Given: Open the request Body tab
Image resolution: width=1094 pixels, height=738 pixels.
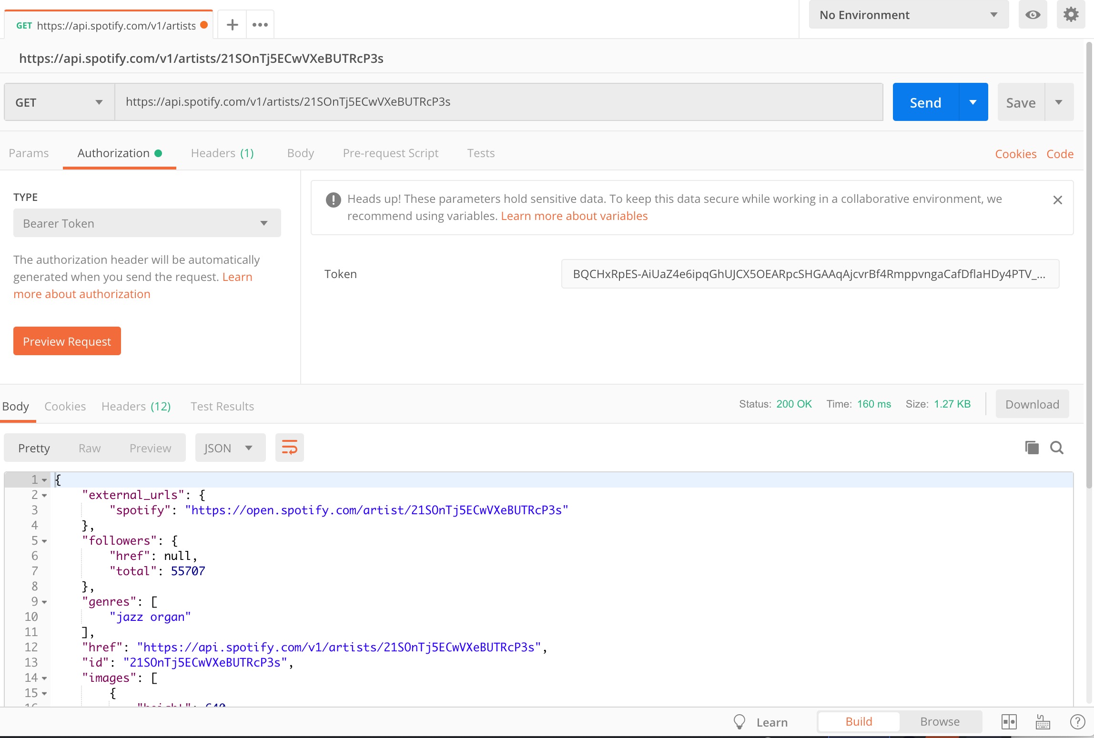Looking at the screenshot, I should tap(300, 153).
